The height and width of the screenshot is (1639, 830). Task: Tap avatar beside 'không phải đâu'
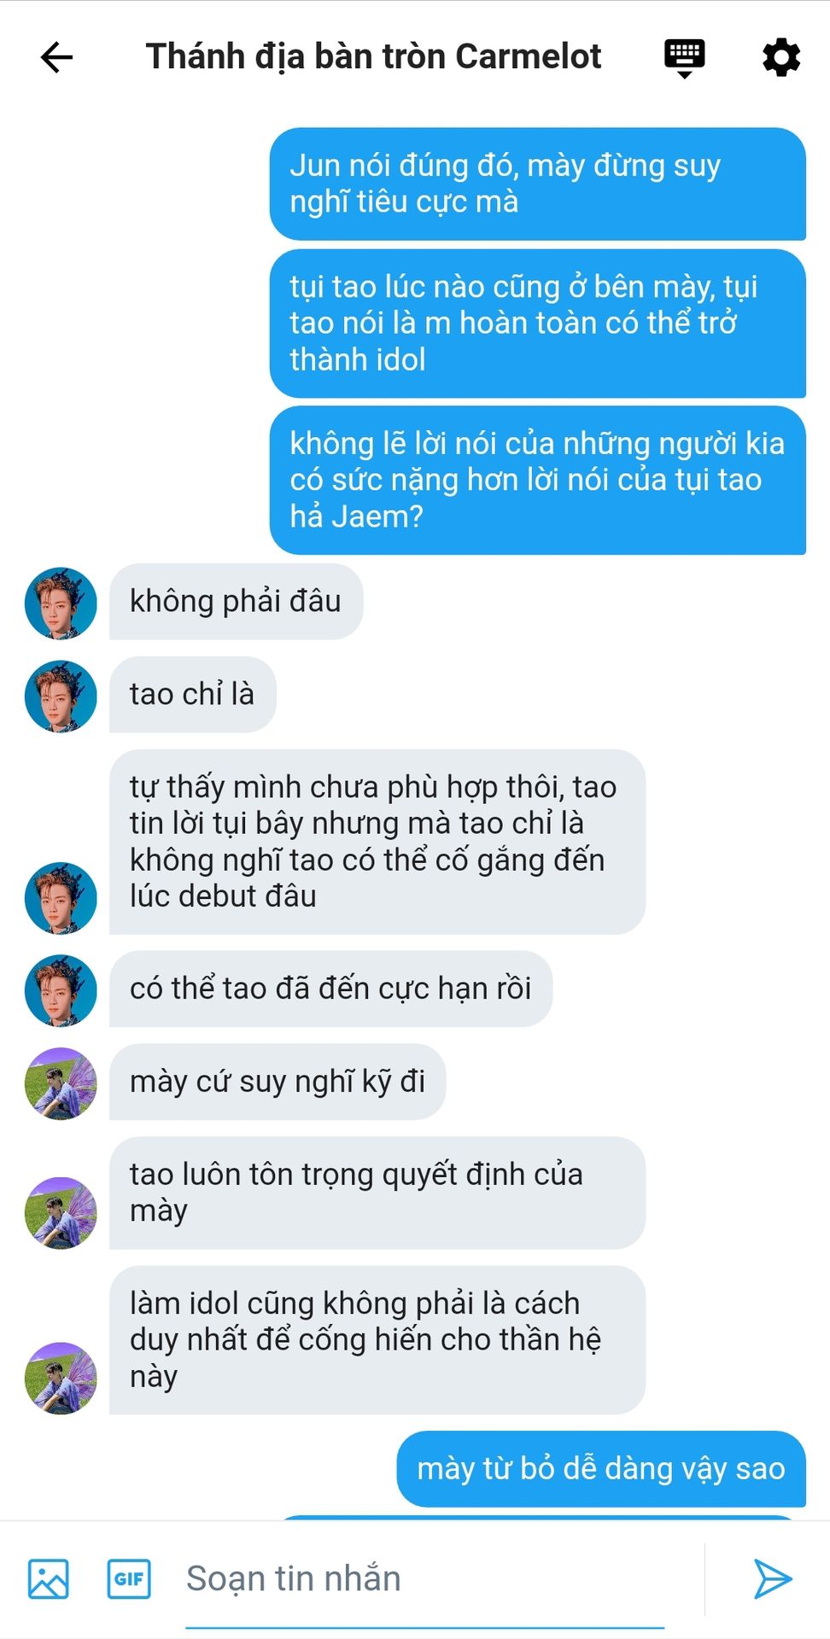[x=61, y=603]
